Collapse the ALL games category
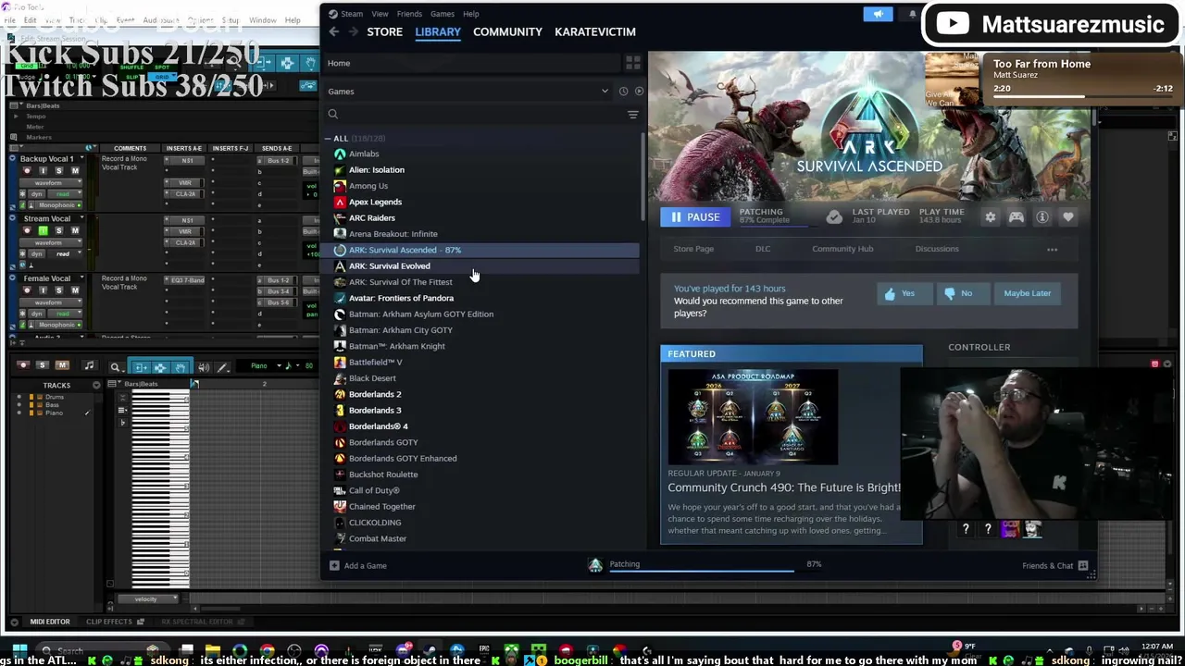Screen dimensions: 1185x666 [x=328, y=139]
